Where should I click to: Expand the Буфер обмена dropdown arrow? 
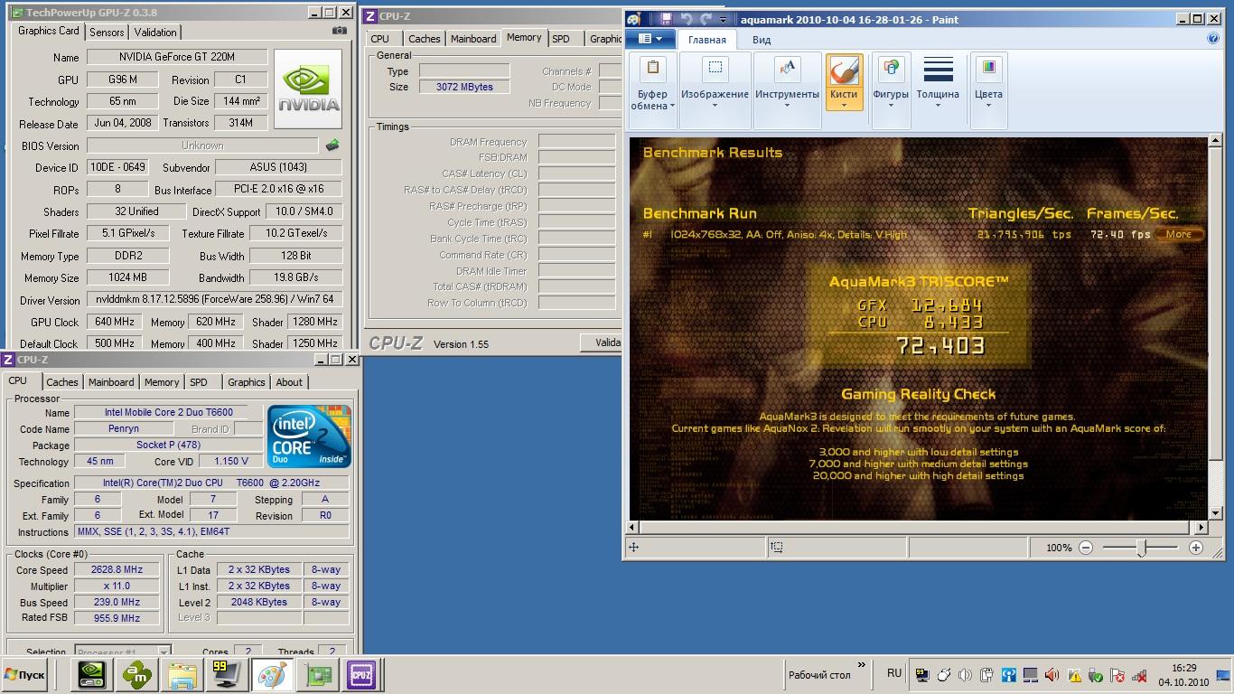[672, 106]
